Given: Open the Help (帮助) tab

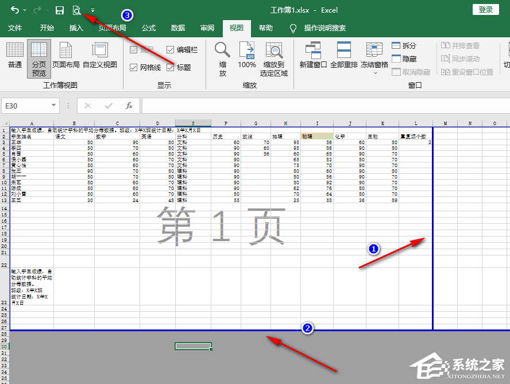Looking at the screenshot, I should click(265, 28).
